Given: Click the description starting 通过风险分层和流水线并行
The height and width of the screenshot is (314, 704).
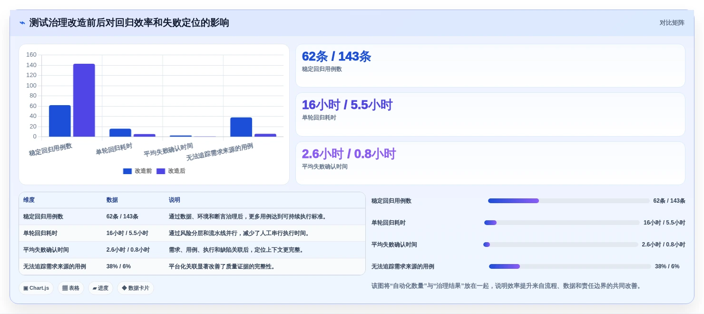Looking at the screenshot, I should click(x=240, y=233).
